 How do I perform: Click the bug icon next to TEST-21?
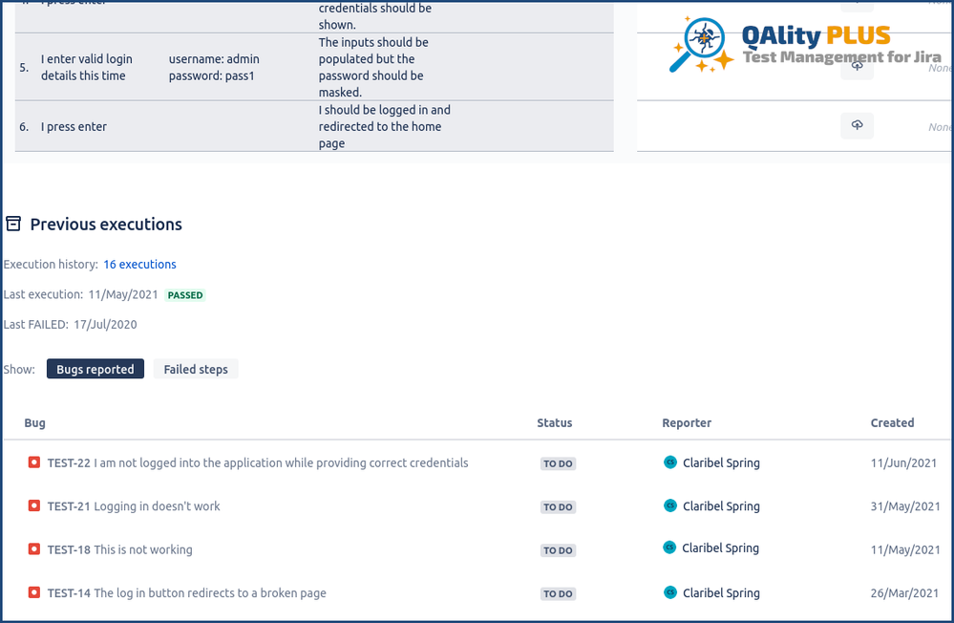tap(33, 506)
